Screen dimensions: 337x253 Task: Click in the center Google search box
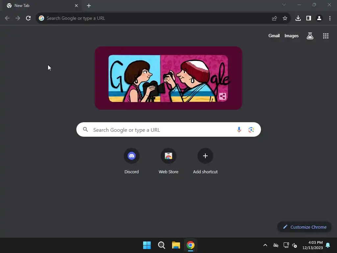(x=168, y=129)
